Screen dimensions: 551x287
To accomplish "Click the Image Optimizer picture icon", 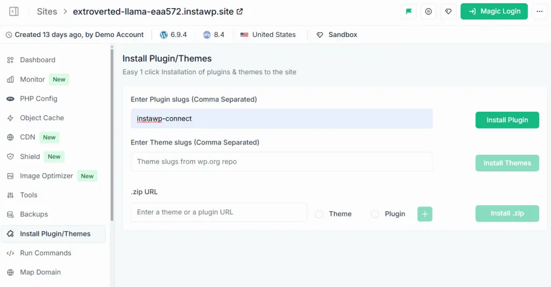I will (10, 176).
